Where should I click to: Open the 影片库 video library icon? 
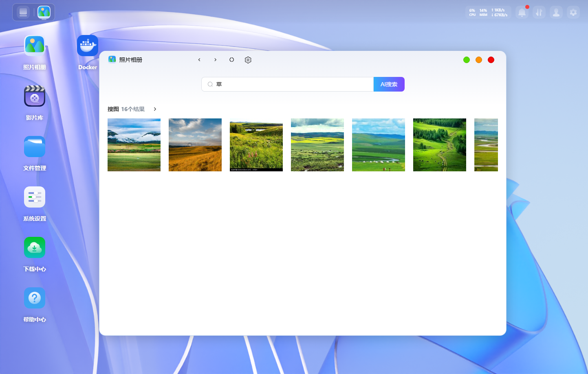click(35, 96)
